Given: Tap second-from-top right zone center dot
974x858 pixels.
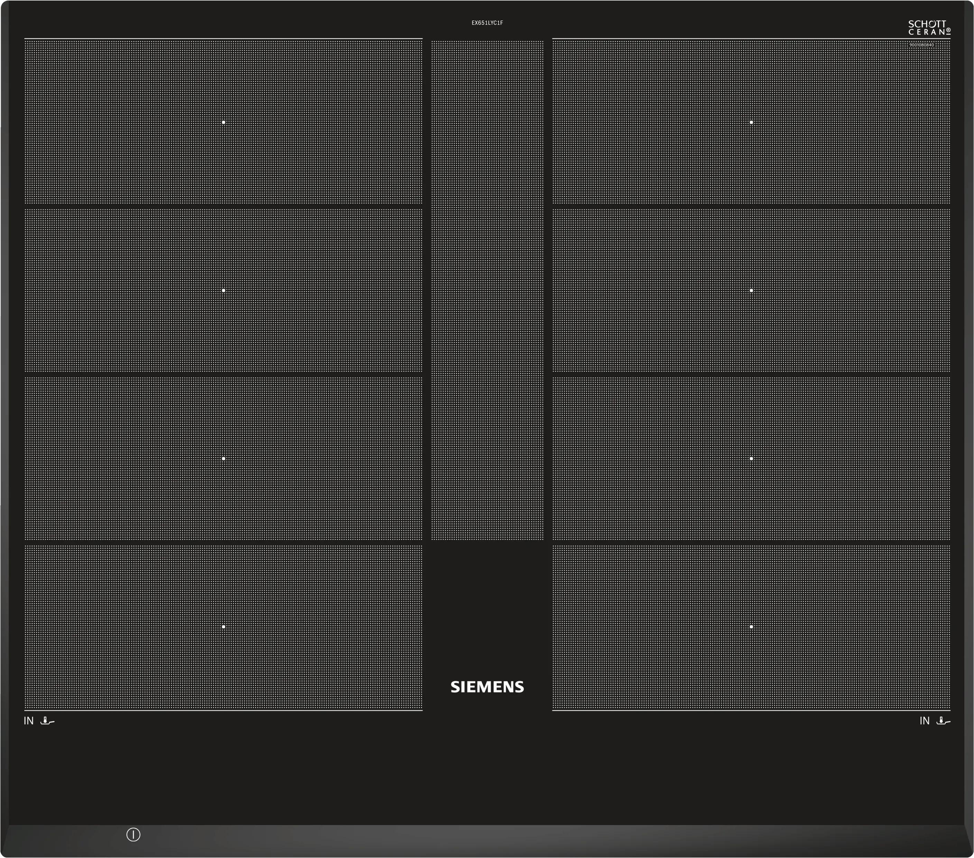Looking at the screenshot, I should coord(751,290).
